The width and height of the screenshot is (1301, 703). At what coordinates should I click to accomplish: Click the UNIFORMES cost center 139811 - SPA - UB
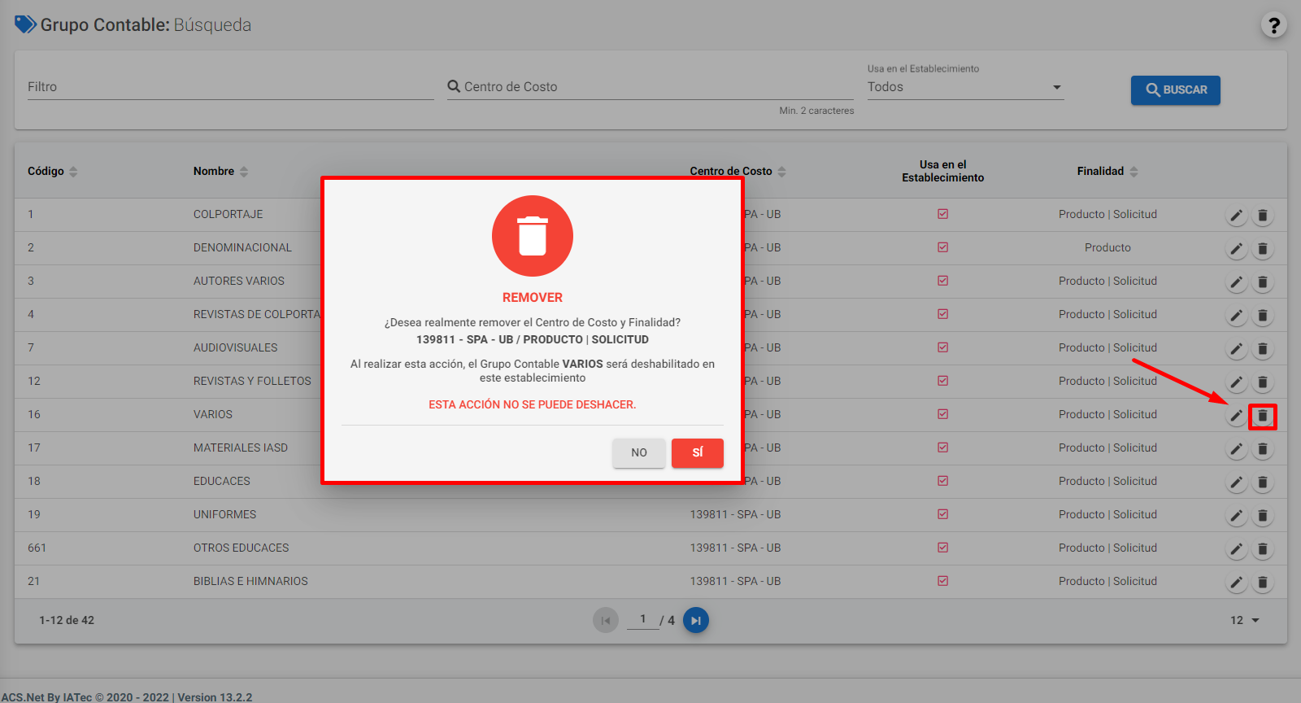click(735, 514)
